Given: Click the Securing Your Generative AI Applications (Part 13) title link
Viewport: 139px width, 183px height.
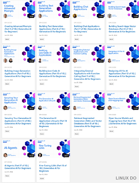Looking at the screenshot, I should [18, 121].
